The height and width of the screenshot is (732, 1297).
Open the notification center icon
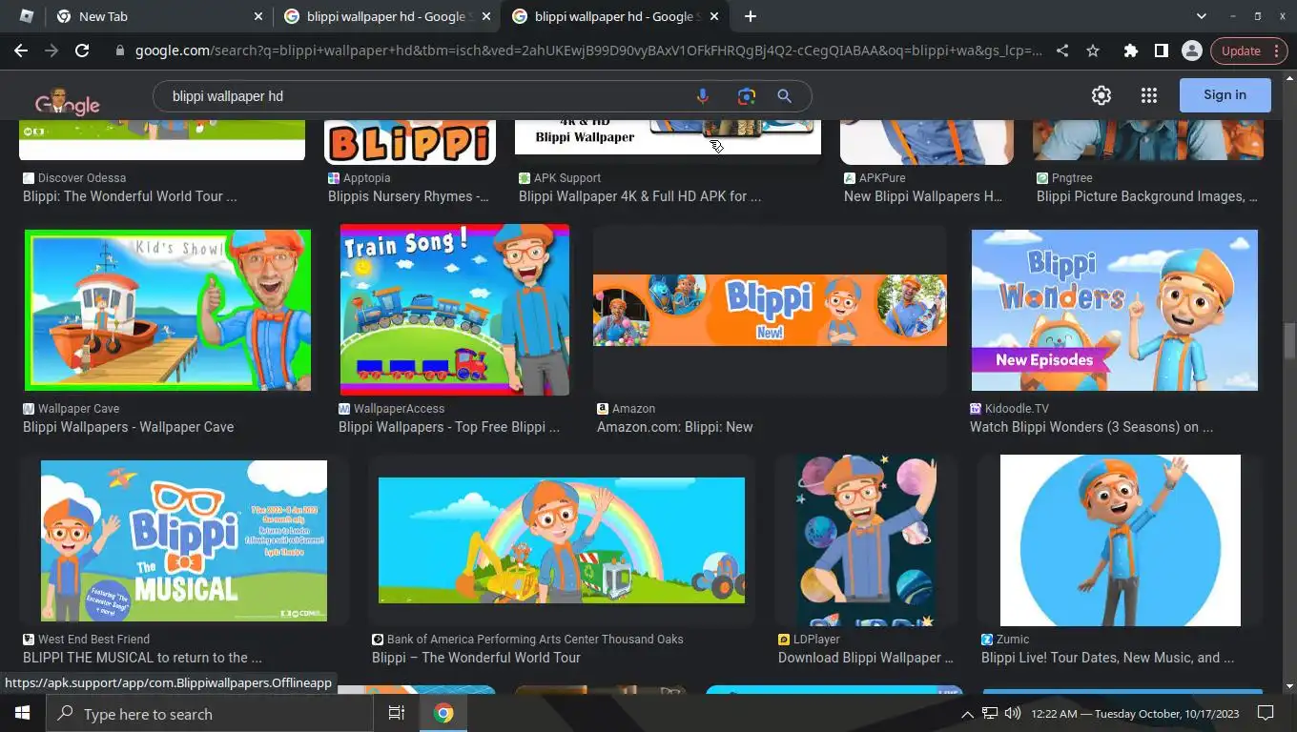click(1266, 713)
